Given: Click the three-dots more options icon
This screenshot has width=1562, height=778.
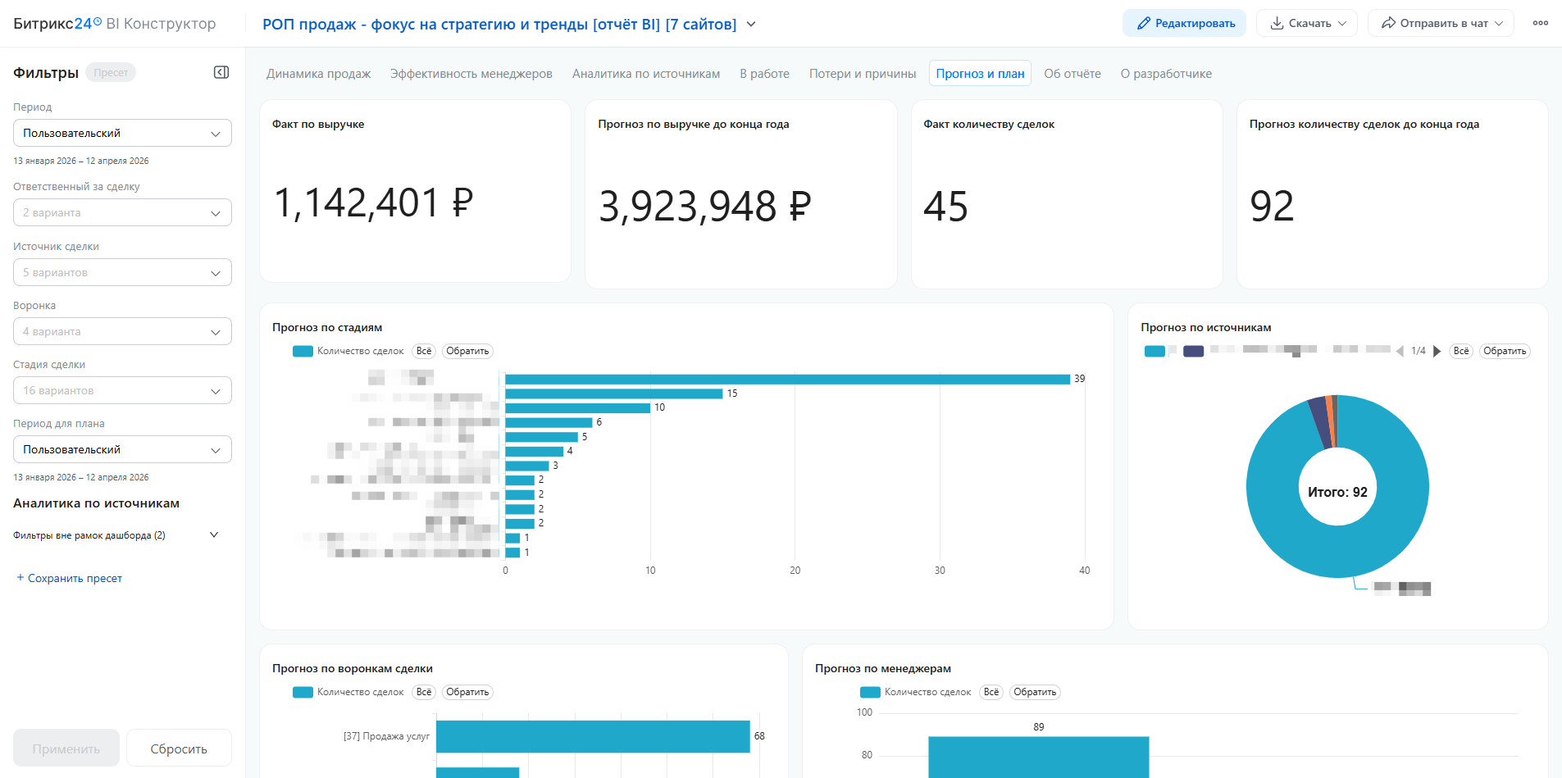Looking at the screenshot, I should tap(1540, 23).
